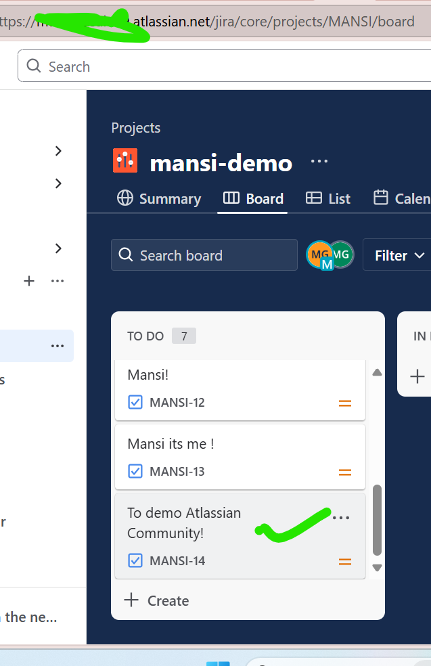
Task: Click the scroll down arrow in TO DO column
Action: 377,567
